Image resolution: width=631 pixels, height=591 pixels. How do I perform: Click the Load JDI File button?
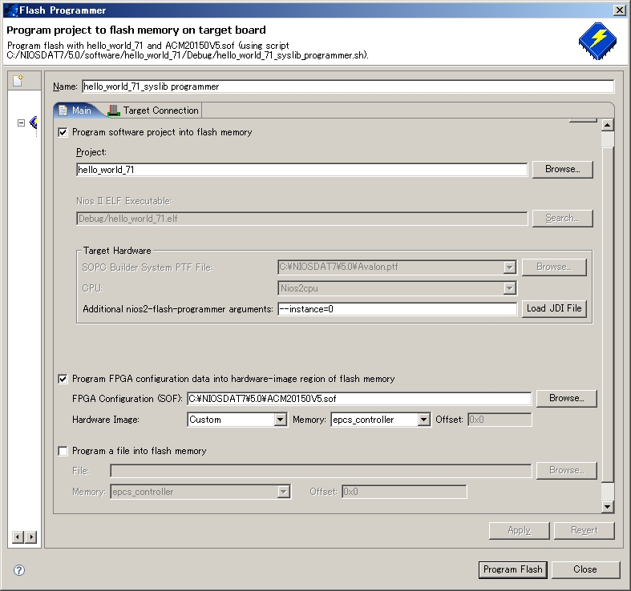(x=554, y=308)
